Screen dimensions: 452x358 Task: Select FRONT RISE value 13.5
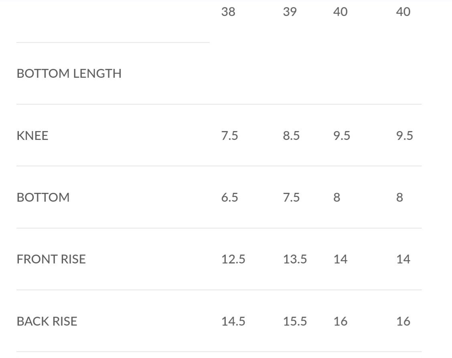(x=295, y=259)
